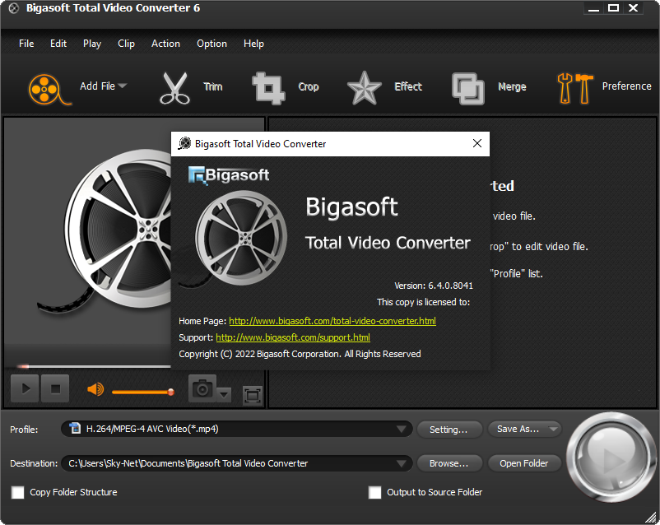The height and width of the screenshot is (525, 660).
Task: Click the Browse... button
Action: pyautogui.click(x=449, y=463)
